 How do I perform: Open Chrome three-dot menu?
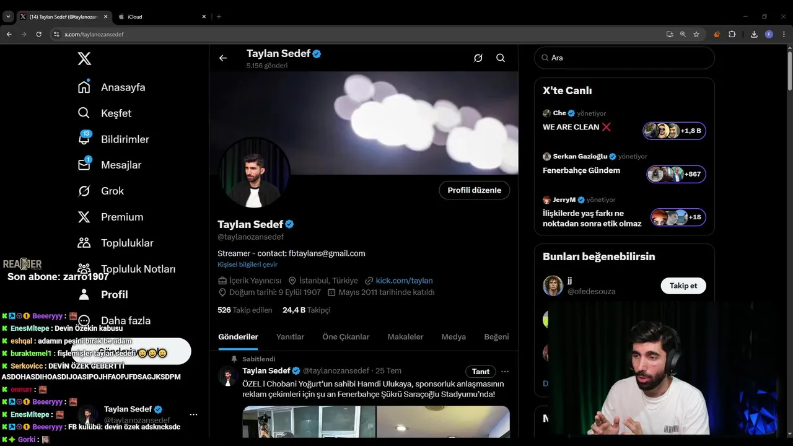[x=784, y=35]
